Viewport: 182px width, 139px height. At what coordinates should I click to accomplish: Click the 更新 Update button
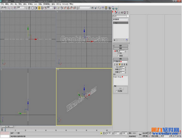point(120,89)
